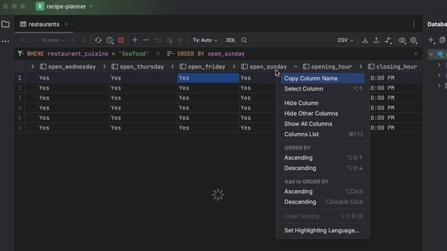Screen dimensions: 447x251
Task: Click the red stop query button
Action: click(x=121, y=40)
